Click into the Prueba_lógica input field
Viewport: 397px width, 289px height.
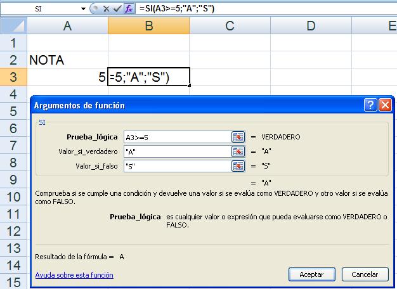tap(176, 136)
